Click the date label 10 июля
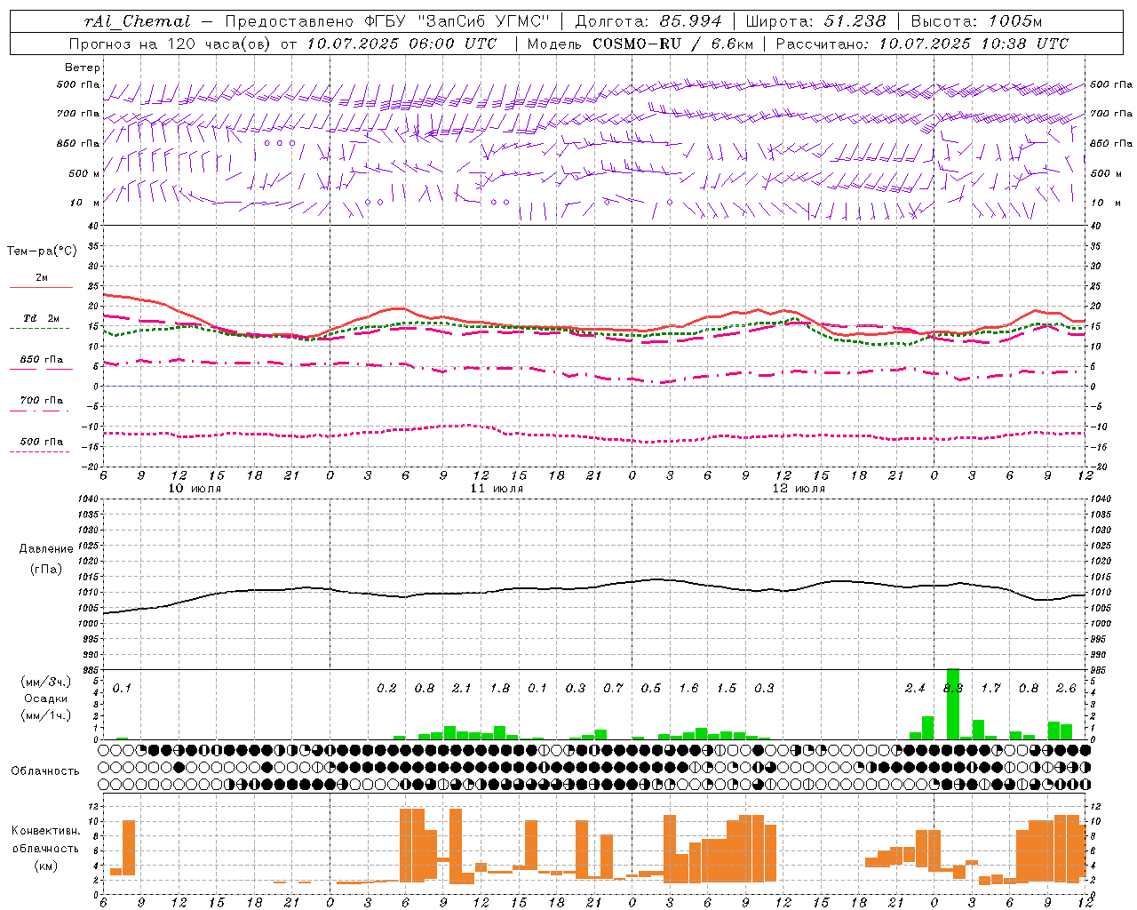Image resolution: width=1137 pixels, height=910 pixels. [x=195, y=489]
